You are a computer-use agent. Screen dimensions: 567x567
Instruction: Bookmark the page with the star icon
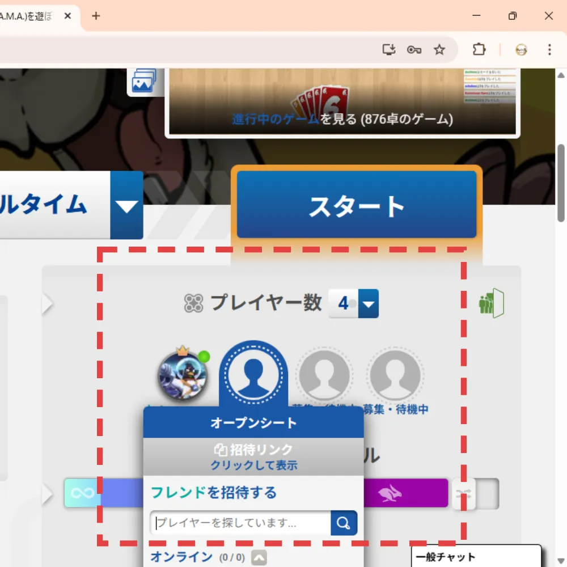pyautogui.click(x=439, y=50)
